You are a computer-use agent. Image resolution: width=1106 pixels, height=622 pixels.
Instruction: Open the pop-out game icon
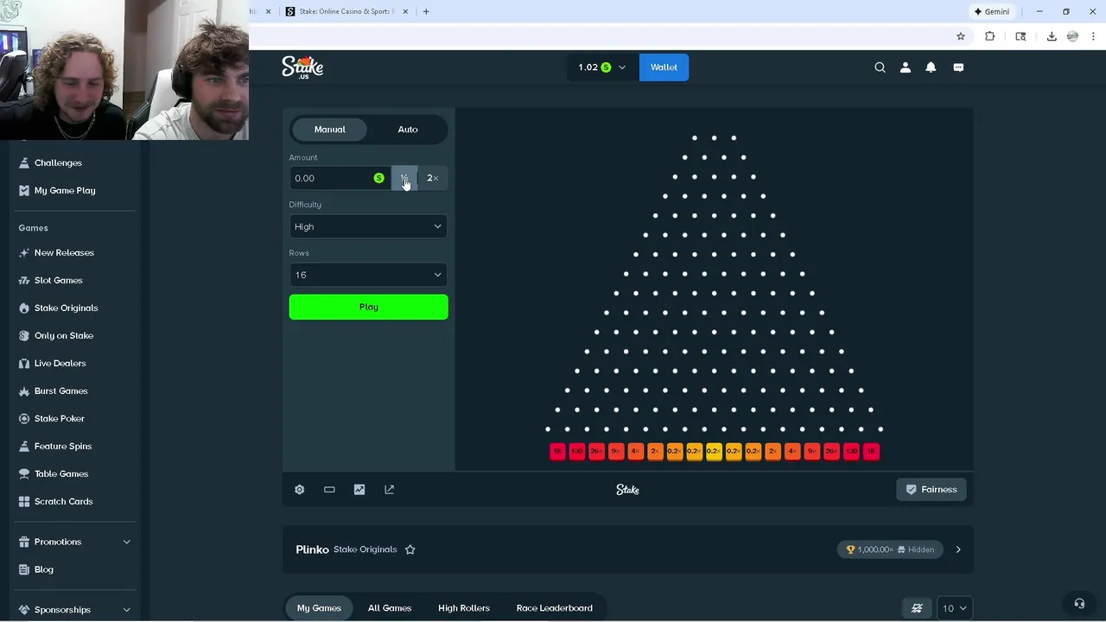point(389,489)
